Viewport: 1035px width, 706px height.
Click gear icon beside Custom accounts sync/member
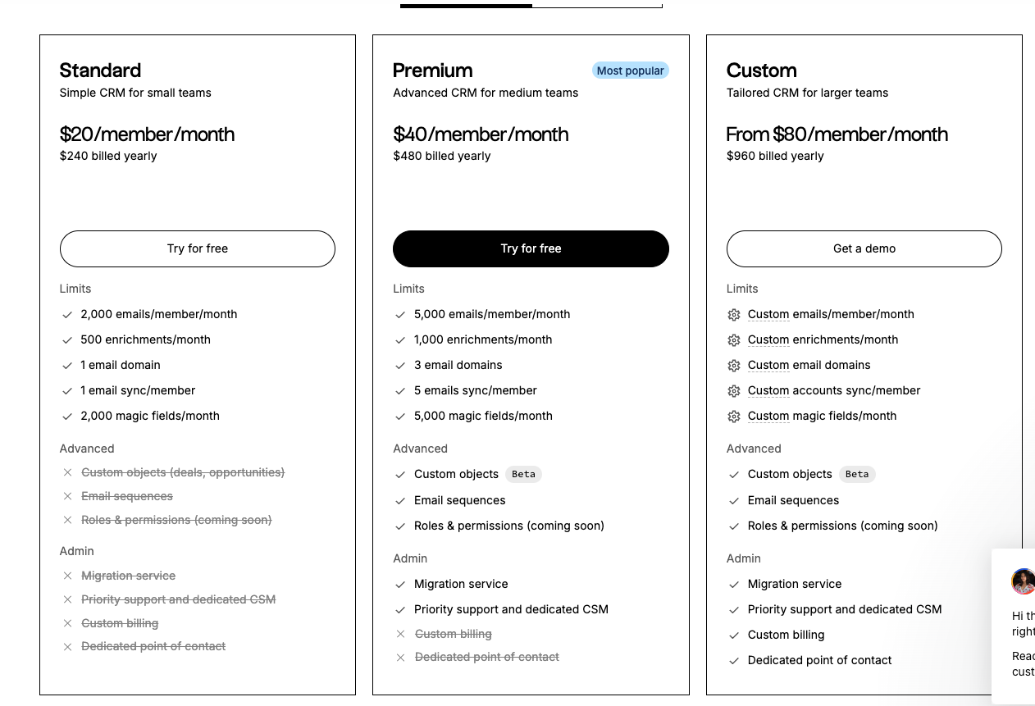click(734, 391)
